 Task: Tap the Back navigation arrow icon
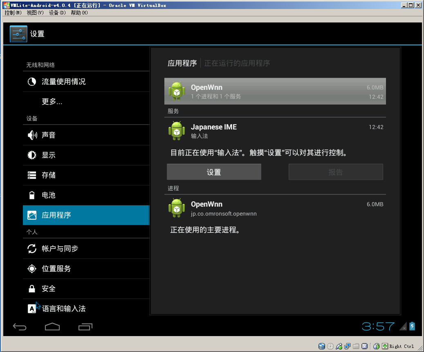click(20, 326)
